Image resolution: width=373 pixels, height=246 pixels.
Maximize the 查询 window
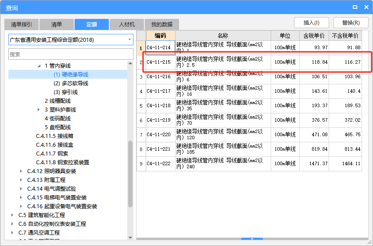tap(355, 7)
